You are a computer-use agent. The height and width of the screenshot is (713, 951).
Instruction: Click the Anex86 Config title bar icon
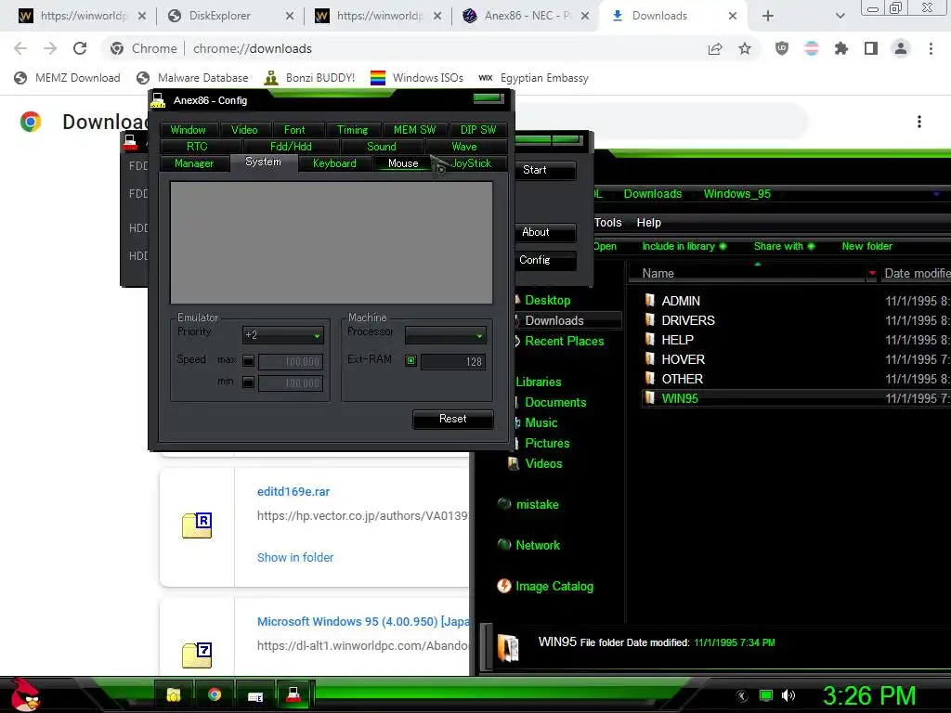158,100
